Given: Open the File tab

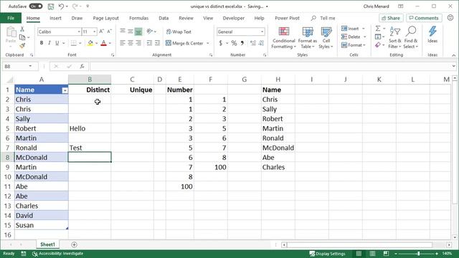Looking at the screenshot, I should 11,18.
